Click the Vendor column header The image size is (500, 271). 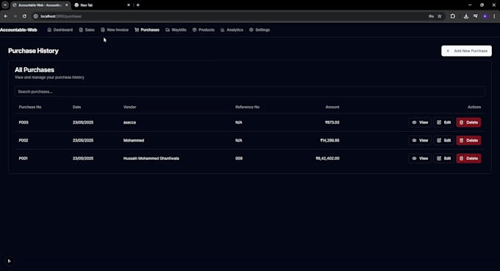tap(130, 107)
